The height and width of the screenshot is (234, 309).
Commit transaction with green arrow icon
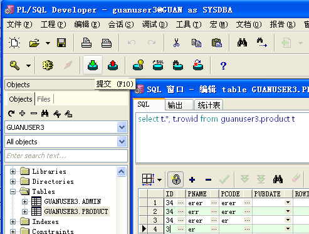(x=93, y=65)
